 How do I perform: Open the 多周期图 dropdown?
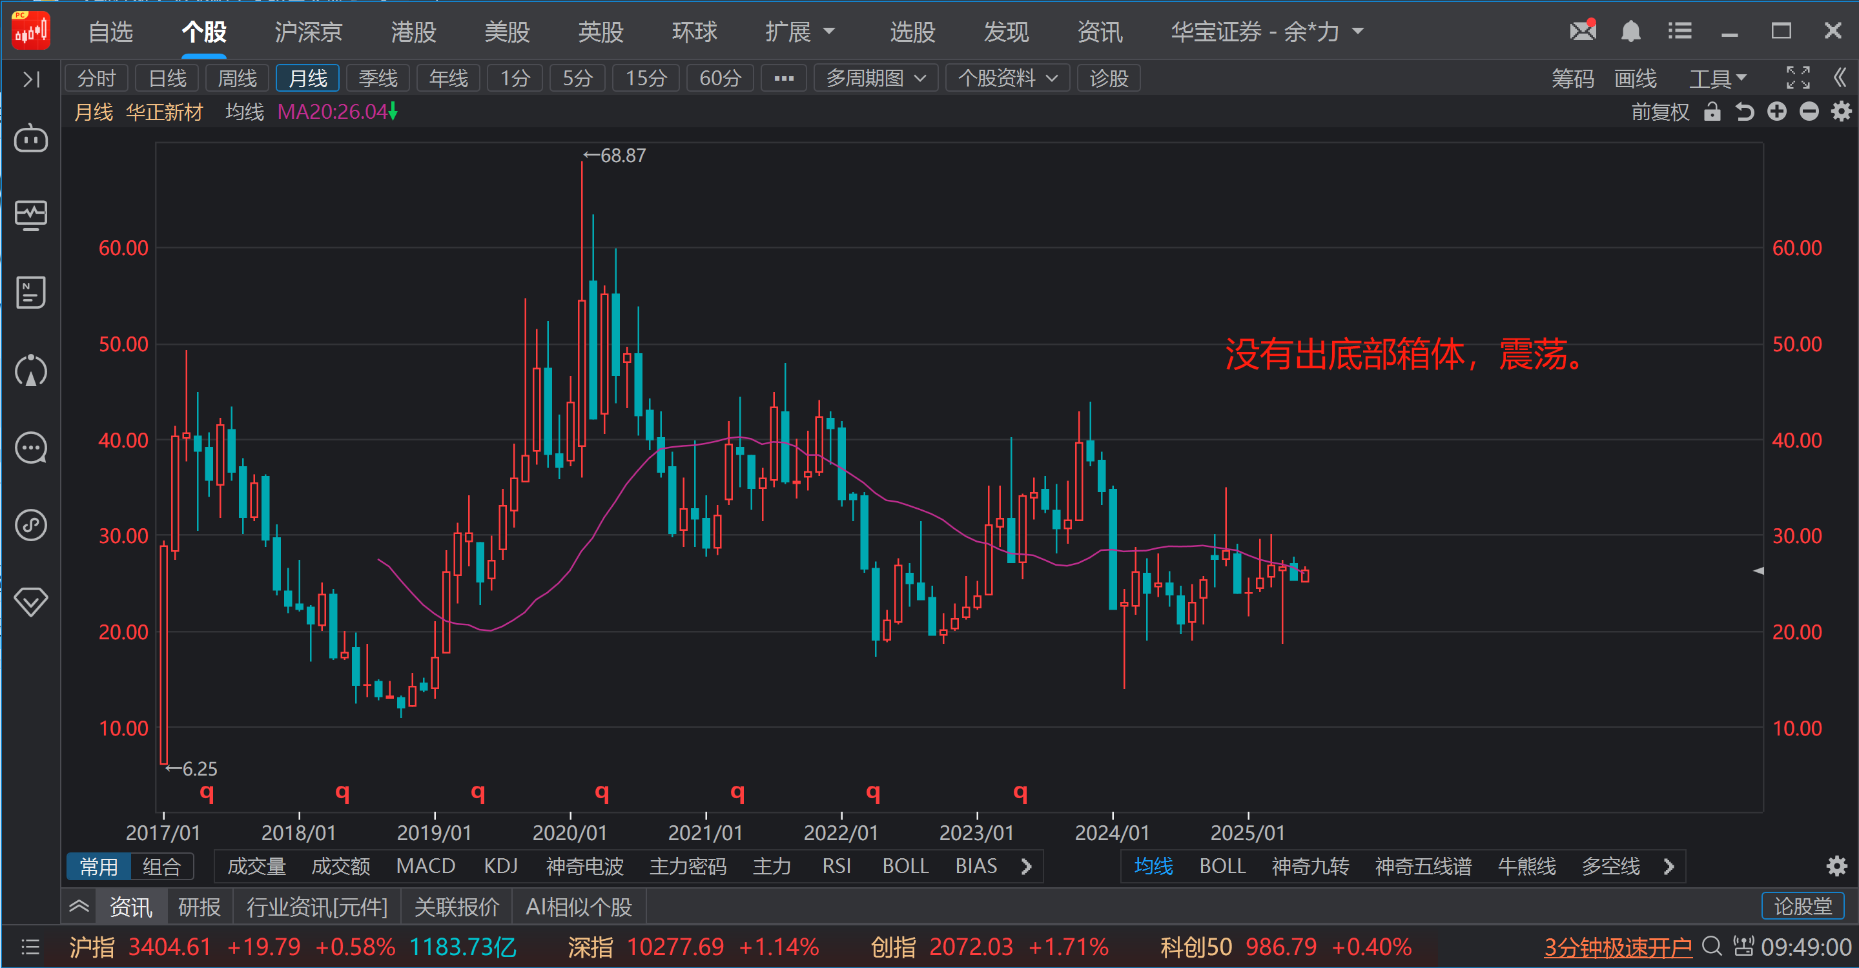(876, 78)
